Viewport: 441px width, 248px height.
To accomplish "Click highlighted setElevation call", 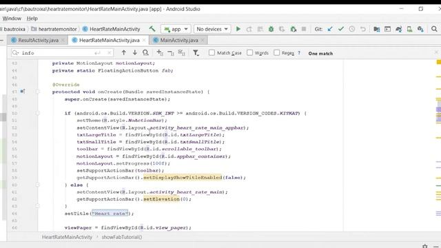I will pos(161,199).
